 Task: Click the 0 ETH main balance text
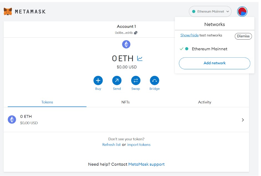click(123, 58)
